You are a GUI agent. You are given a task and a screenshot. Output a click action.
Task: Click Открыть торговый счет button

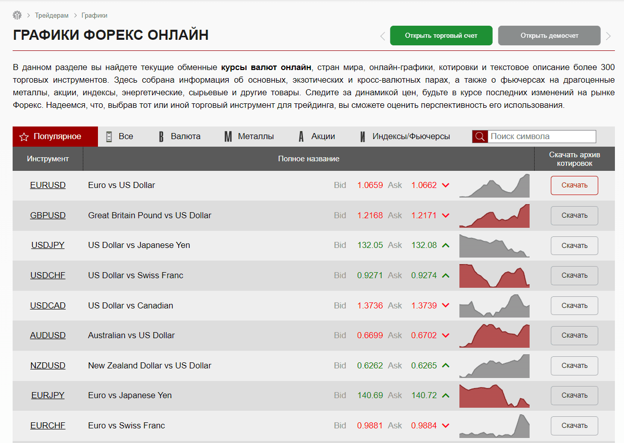click(x=441, y=36)
